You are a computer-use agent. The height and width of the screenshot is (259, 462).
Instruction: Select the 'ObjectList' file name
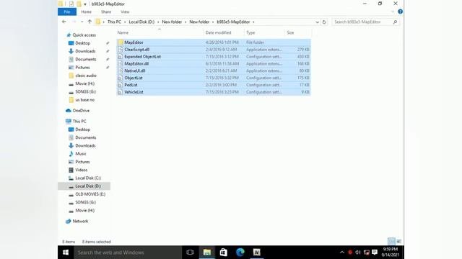click(x=133, y=78)
